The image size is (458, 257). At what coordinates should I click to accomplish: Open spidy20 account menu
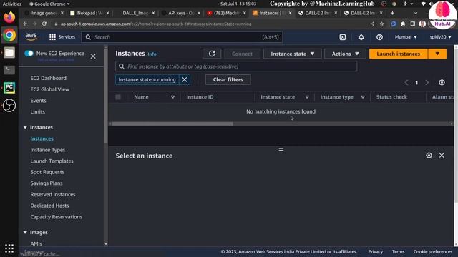tap(440, 37)
